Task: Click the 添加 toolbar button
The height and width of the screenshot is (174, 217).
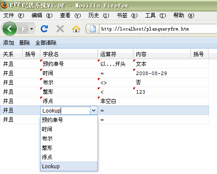Action: [x=8, y=43]
